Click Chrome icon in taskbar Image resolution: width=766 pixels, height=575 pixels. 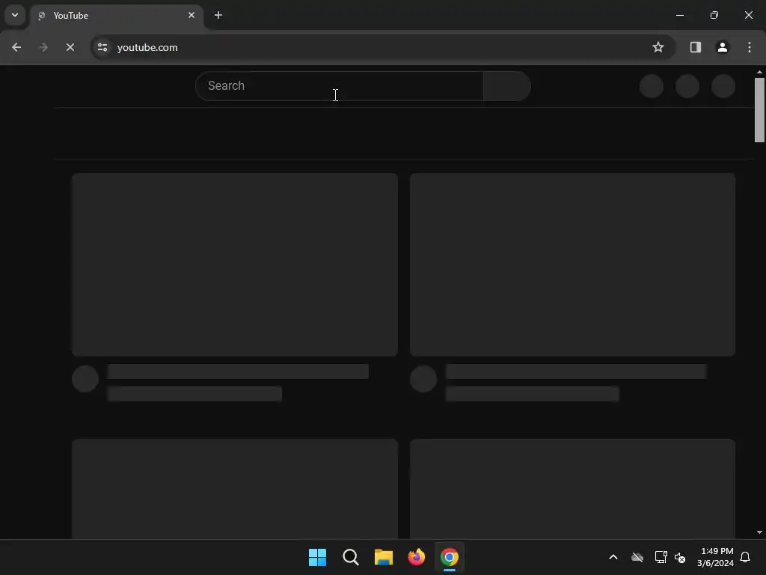click(450, 557)
